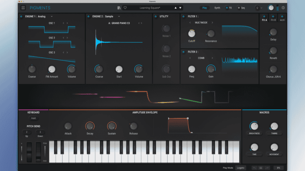305x171 pixels.
Task: Click the MOVEMENT macro label
Action: pyautogui.click(x=274, y=154)
